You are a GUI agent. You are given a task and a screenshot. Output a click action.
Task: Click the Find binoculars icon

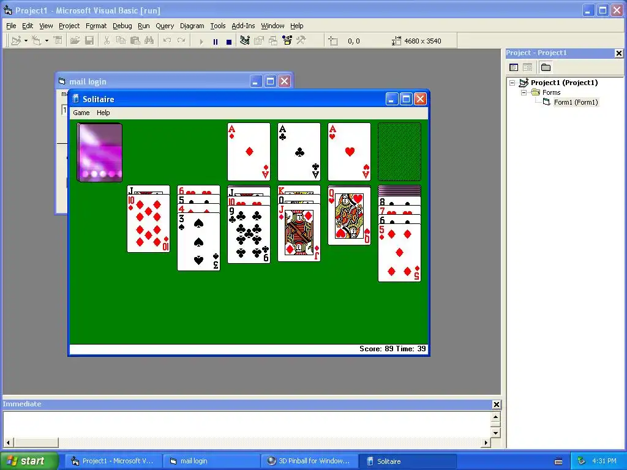click(x=149, y=41)
